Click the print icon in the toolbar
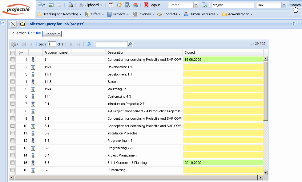302x182 pixels. 70,5
